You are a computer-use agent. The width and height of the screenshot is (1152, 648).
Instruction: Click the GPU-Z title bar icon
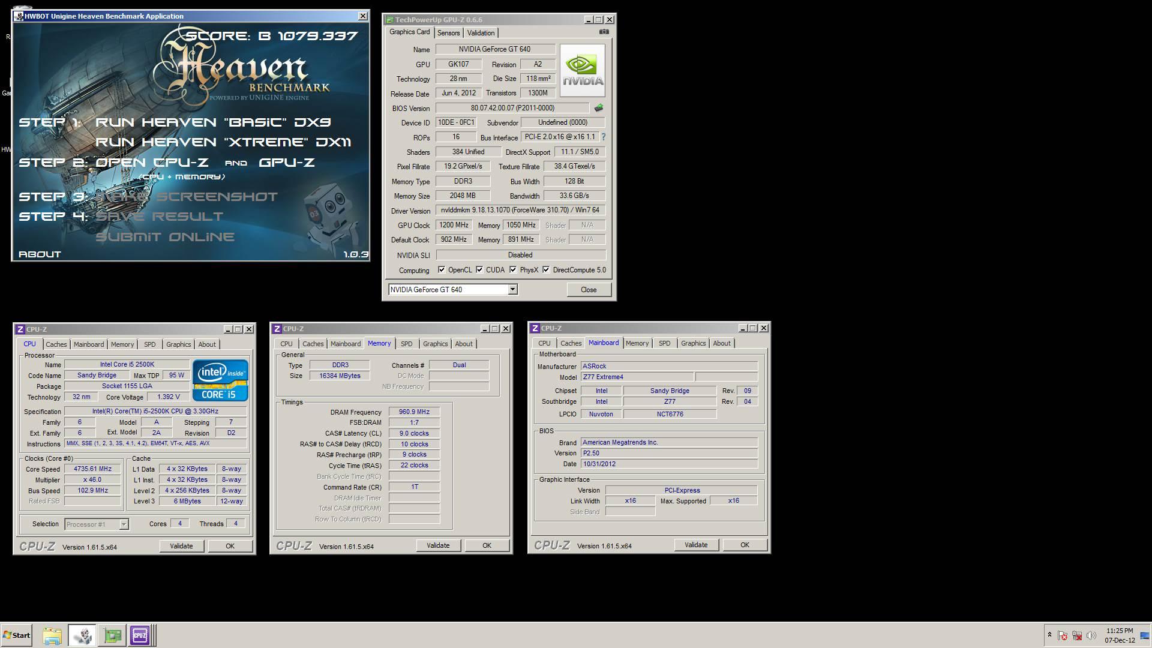pyautogui.click(x=389, y=20)
